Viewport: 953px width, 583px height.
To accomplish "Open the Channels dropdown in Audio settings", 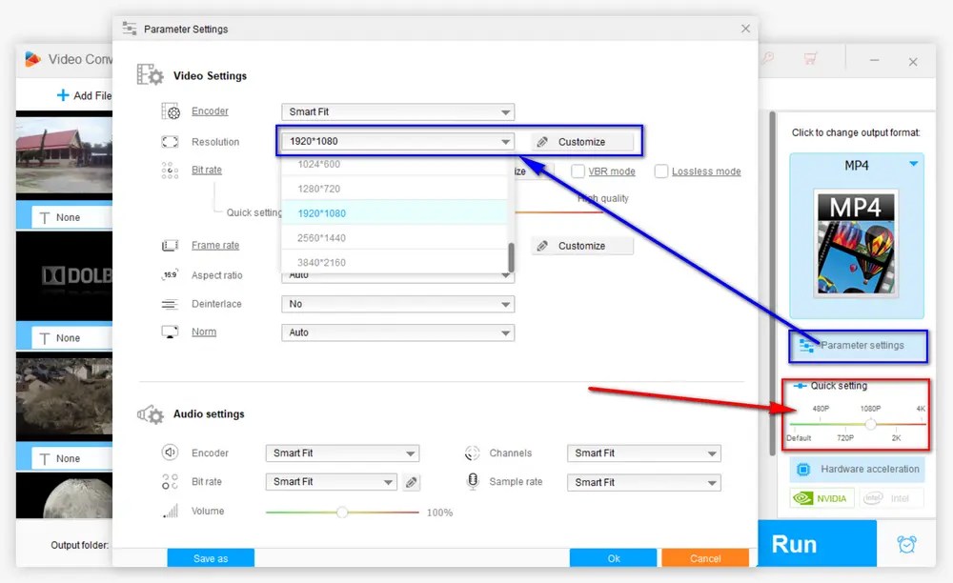I will pyautogui.click(x=643, y=452).
